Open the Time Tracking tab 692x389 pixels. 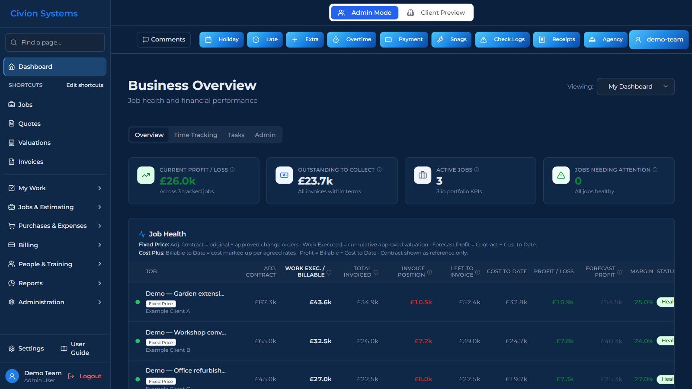point(195,135)
